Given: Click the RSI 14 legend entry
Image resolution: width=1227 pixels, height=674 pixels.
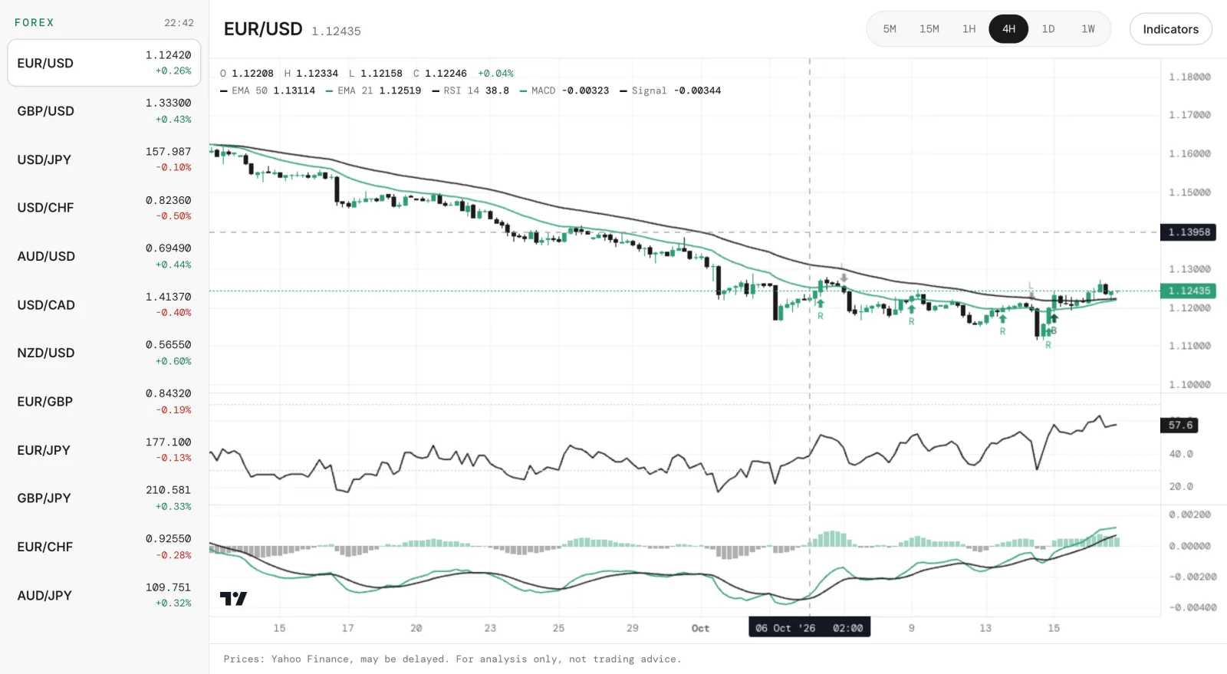Looking at the screenshot, I should click(471, 90).
